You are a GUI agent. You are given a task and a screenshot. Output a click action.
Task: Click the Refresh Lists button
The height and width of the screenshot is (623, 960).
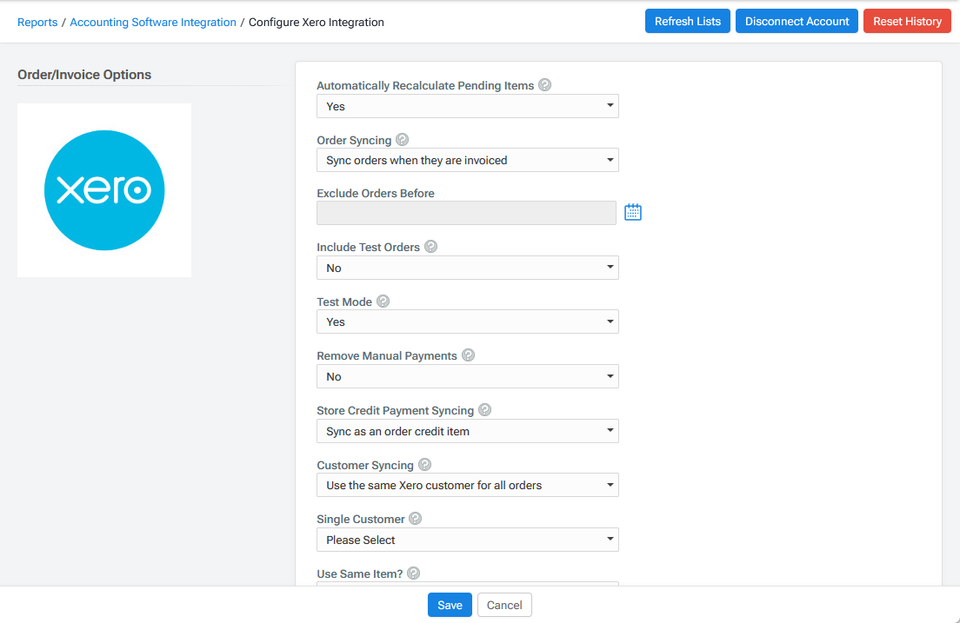[x=688, y=22]
